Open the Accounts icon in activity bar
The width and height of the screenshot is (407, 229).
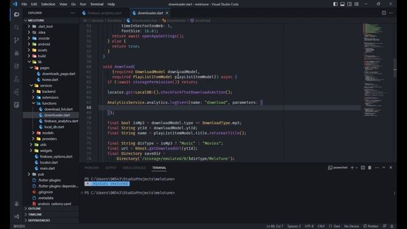tap(17, 204)
